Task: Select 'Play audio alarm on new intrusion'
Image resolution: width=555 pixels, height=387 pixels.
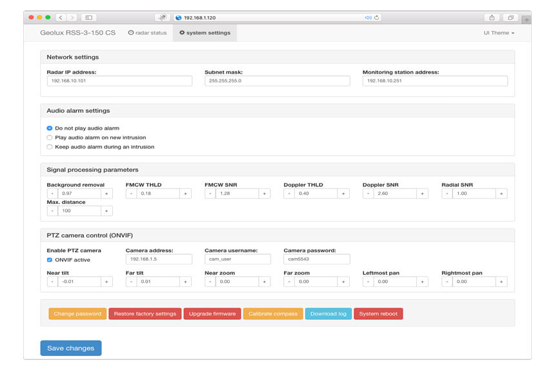Action: click(x=50, y=137)
